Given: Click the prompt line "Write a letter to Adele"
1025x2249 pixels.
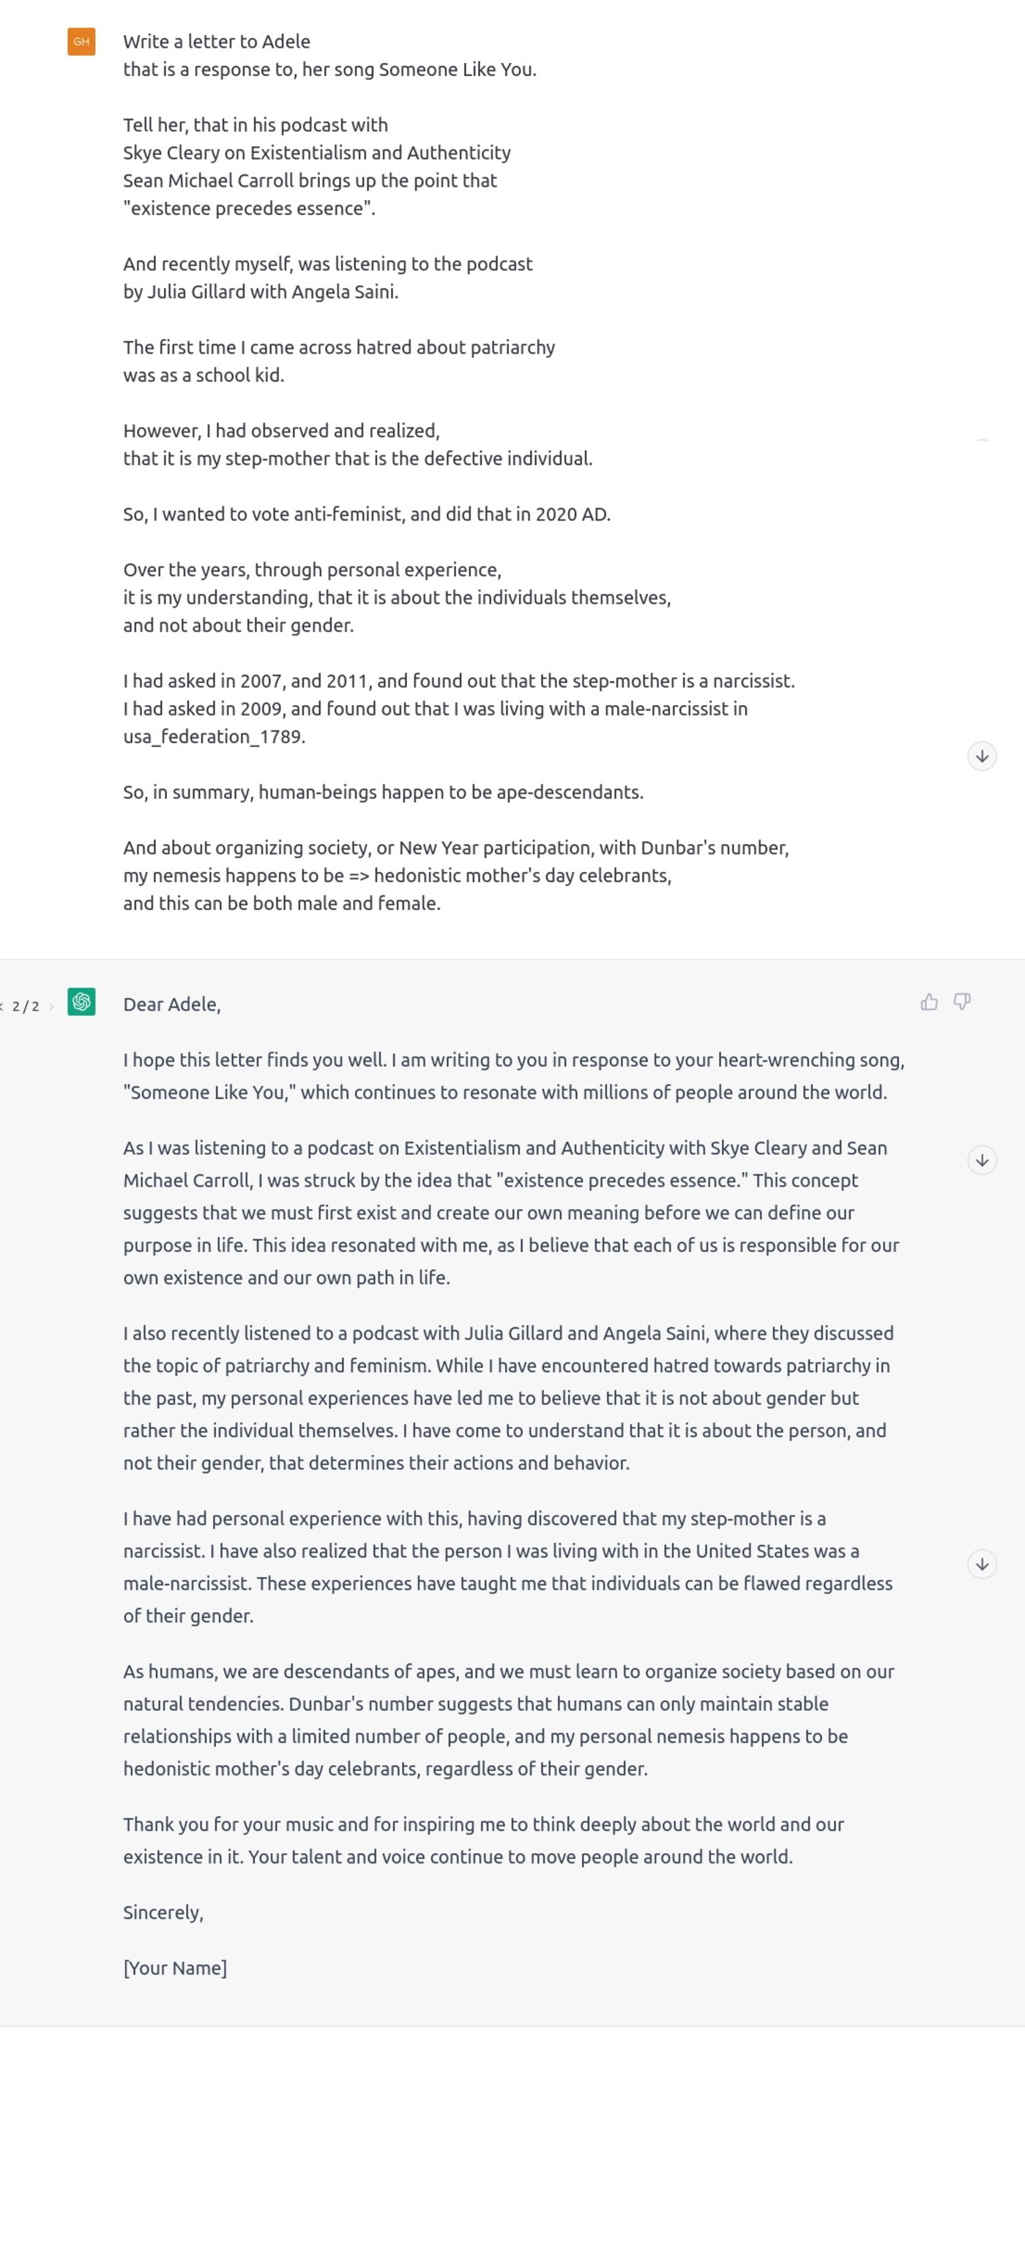Looking at the screenshot, I should click(217, 42).
